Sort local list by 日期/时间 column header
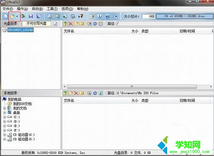The width and height of the screenshot is (214, 156). (191, 100)
